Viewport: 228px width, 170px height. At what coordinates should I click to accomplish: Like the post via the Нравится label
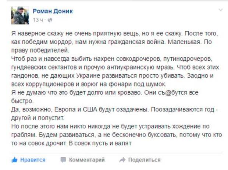[x=33, y=160]
